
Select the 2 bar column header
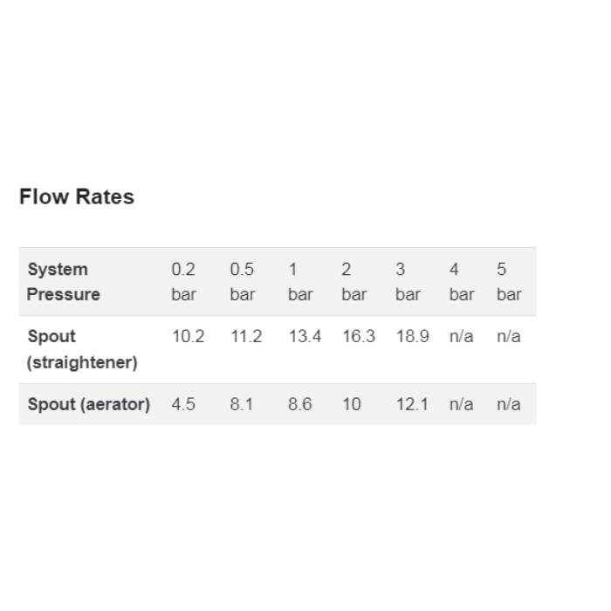point(354,282)
